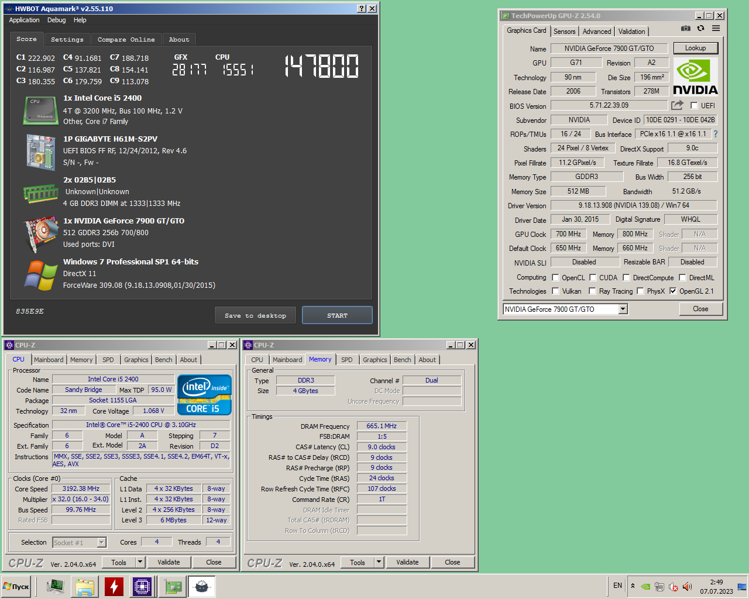The width and height of the screenshot is (749, 599).
Task: Click the Close button in GPU-Z
Action: tap(700, 309)
